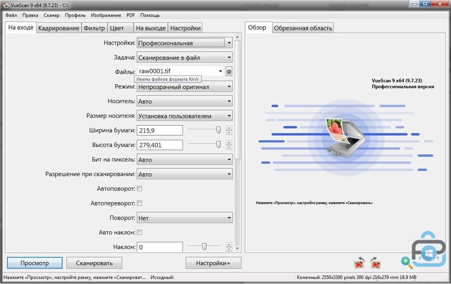Click the Ширина бумаги slider handle
The height and width of the screenshot is (284, 451).
coord(218,130)
